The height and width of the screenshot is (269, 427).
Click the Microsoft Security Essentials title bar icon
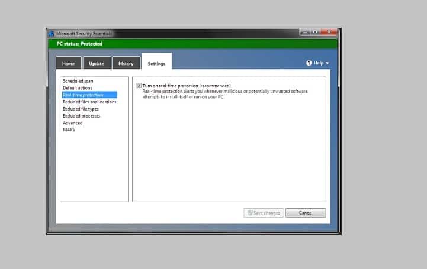(52, 34)
